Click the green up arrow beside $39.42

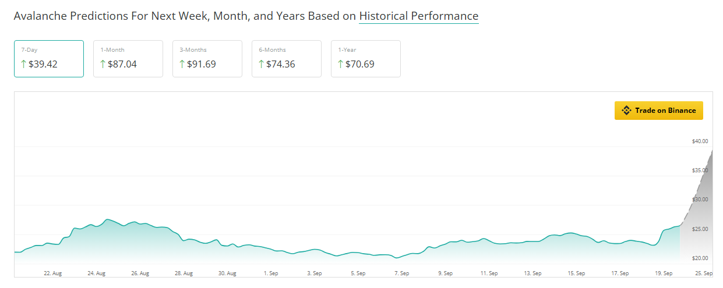[24, 64]
